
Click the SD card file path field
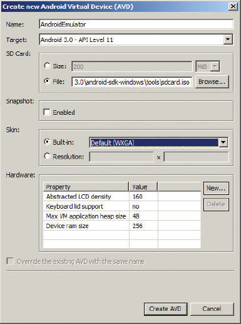pos(131,81)
